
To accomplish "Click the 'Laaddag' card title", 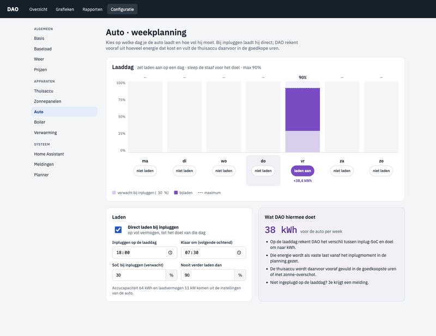I will coord(123,68).
